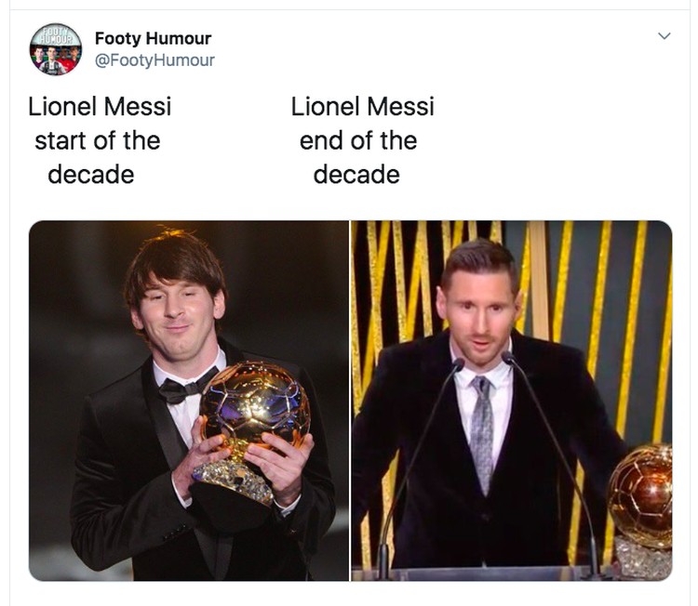Visit the @FootyHumour handle link

[154, 60]
